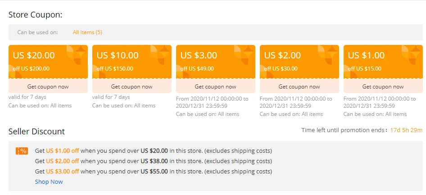The width and height of the screenshot is (426, 195).
Task: Click the US $1.00 off $15 coupon card
Action: [x=383, y=62]
